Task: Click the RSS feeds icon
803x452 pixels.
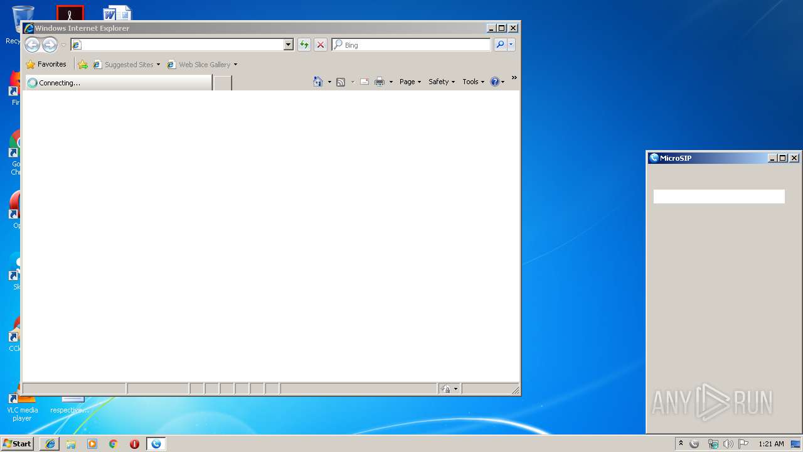Action: click(341, 82)
